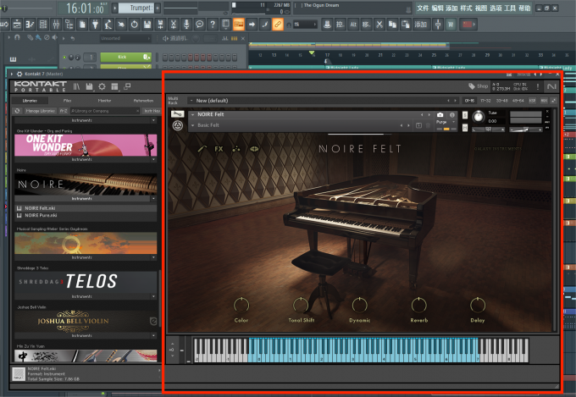
Task: Open NOIRE Felt instrument name dropdown
Action: pyautogui.click(x=192, y=114)
